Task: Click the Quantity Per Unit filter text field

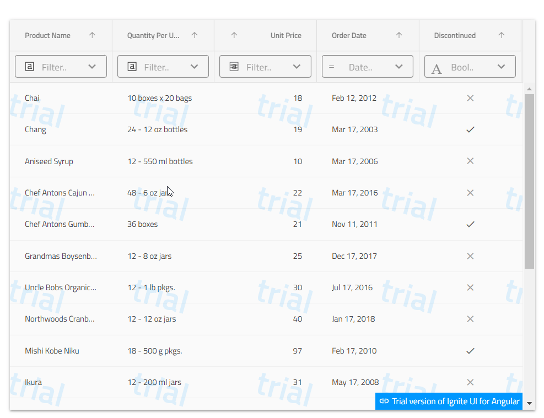Action: [159, 67]
